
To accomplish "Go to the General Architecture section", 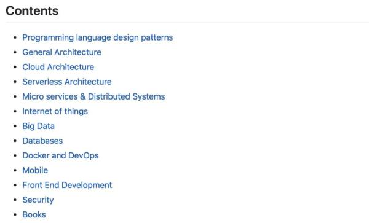I will (x=62, y=52).
